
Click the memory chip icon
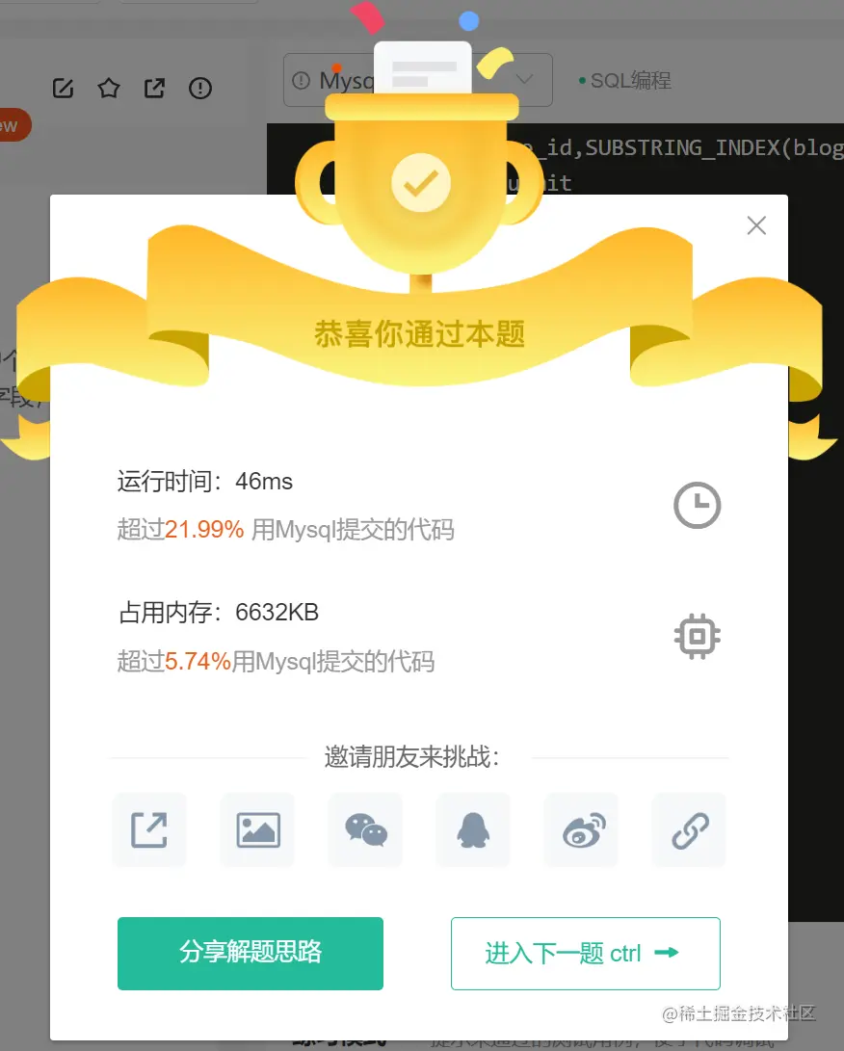[x=698, y=636]
